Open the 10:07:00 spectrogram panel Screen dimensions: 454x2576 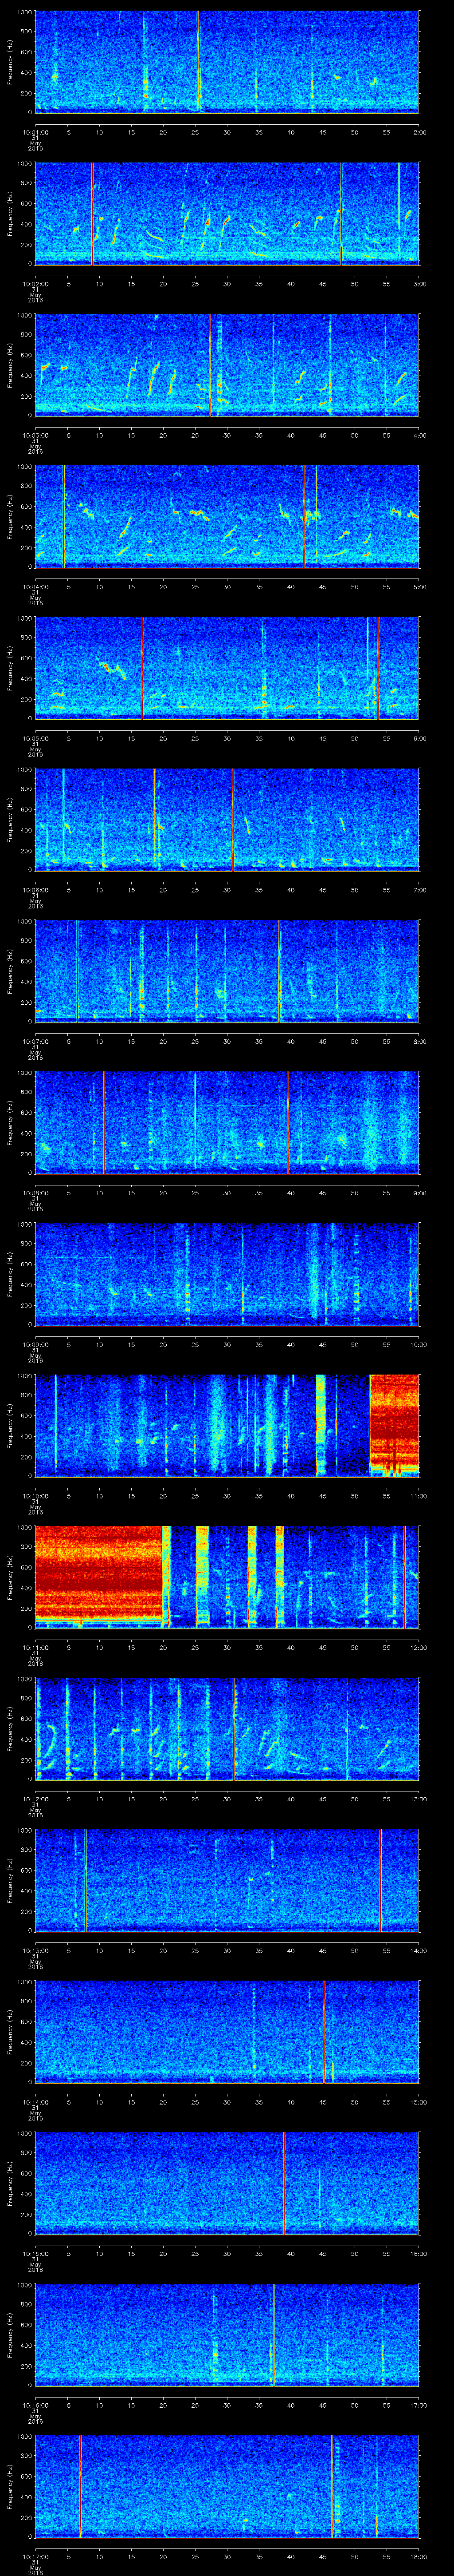point(227,970)
